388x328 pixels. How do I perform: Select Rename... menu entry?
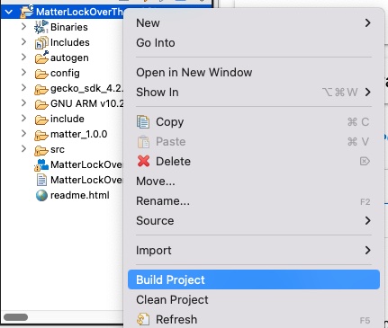click(254, 201)
